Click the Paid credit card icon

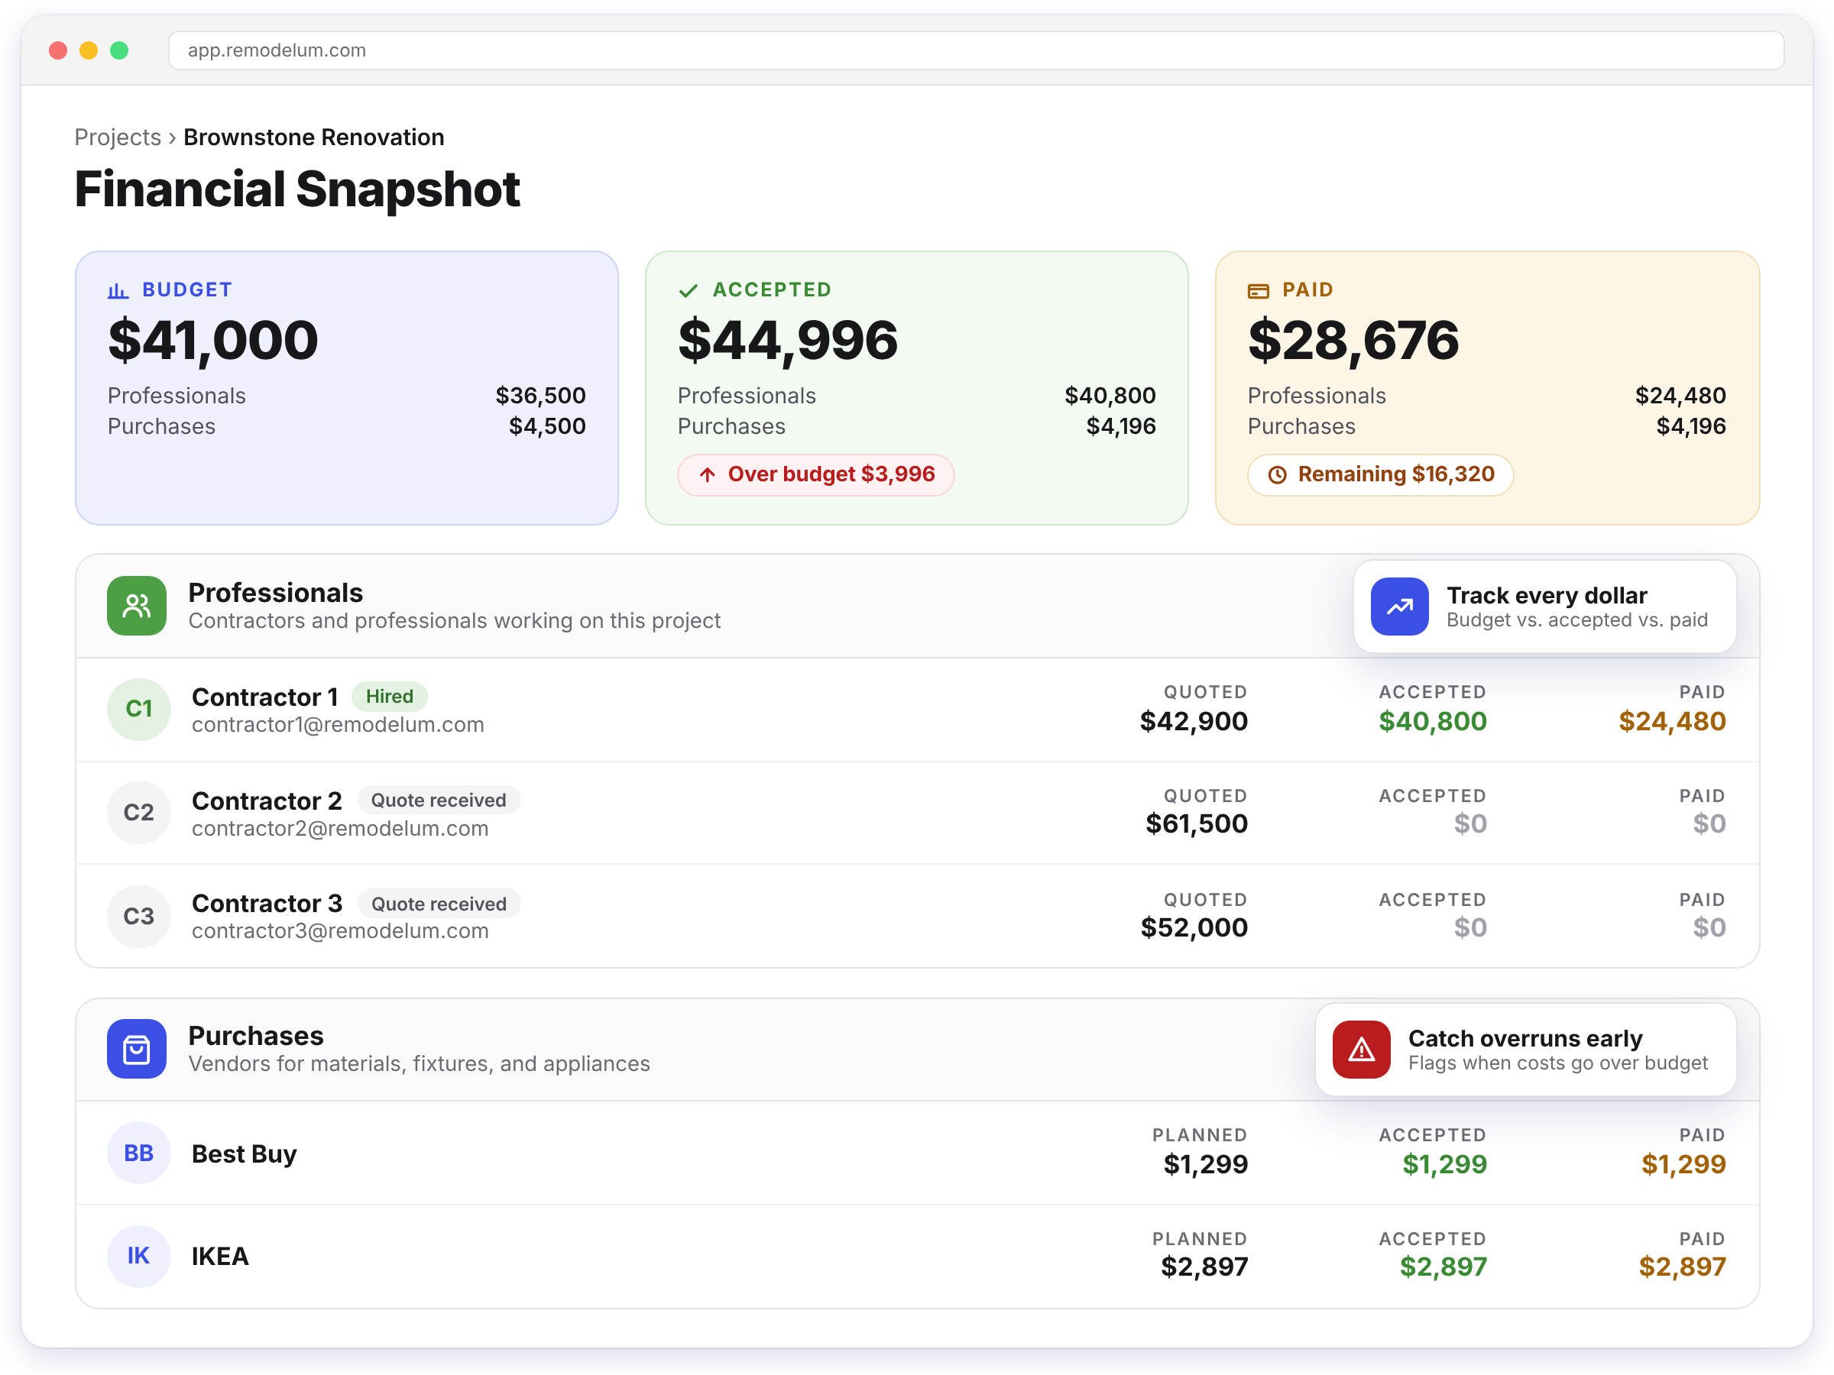click(x=1259, y=291)
